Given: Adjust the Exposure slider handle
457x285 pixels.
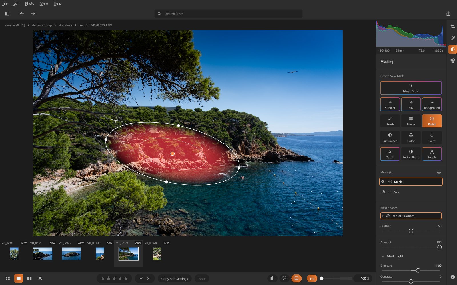Looking at the screenshot, I should 418,270.
